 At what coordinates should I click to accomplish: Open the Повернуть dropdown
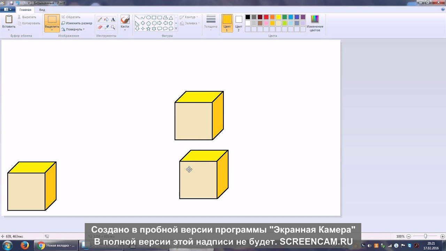point(73,29)
